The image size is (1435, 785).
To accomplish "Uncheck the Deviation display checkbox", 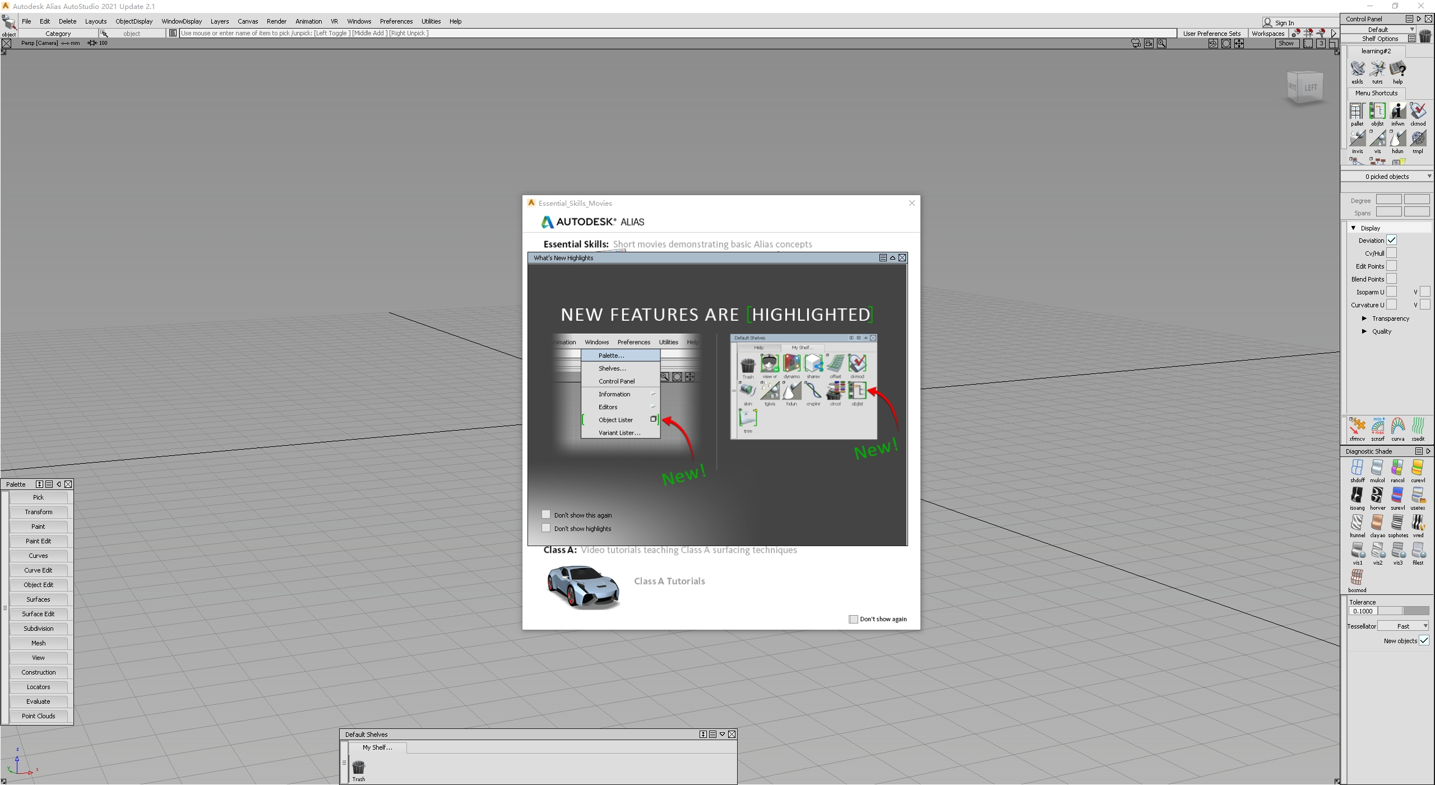I will coord(1391,241).
